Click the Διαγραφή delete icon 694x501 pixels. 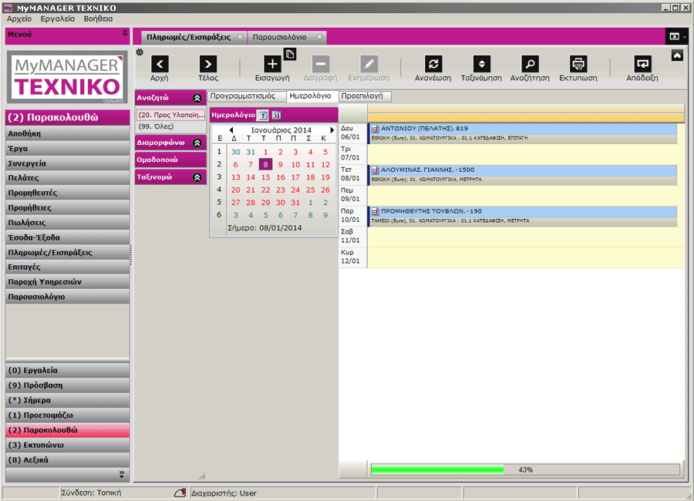point(321,64)
